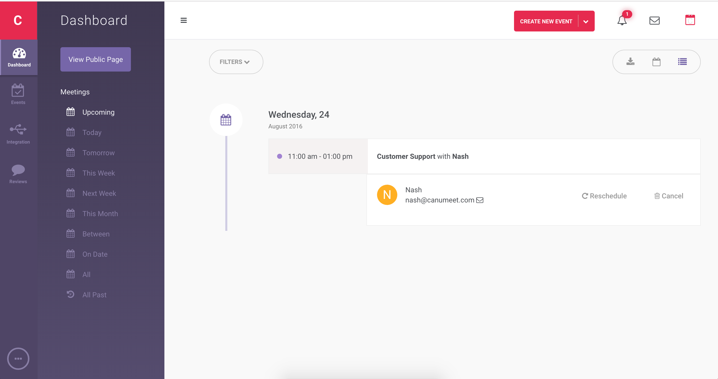Viewport: 718px width, 379px height.
Task: Click the View Public Page button
Action: pyautogui.click(x=96, y=59)
